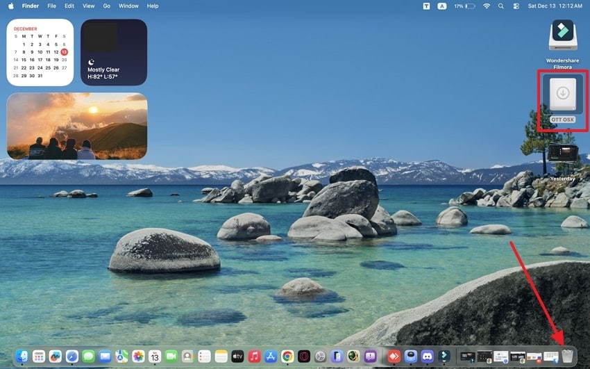The height and width of the screenshot is (369, 590).
Task: Click the December calendar widget
Action: tap(40, 52)
